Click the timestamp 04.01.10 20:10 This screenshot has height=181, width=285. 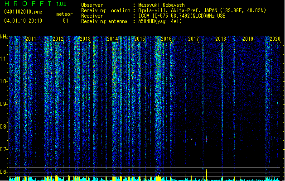[x=23, y=21]
